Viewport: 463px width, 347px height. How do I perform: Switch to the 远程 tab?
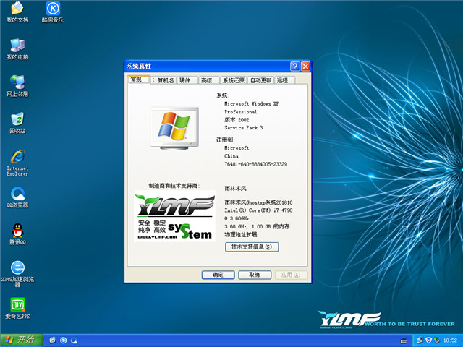[x=285, y=80]
